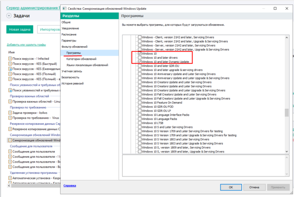Open Сервер администрирования link

click(x=33, y=8)
